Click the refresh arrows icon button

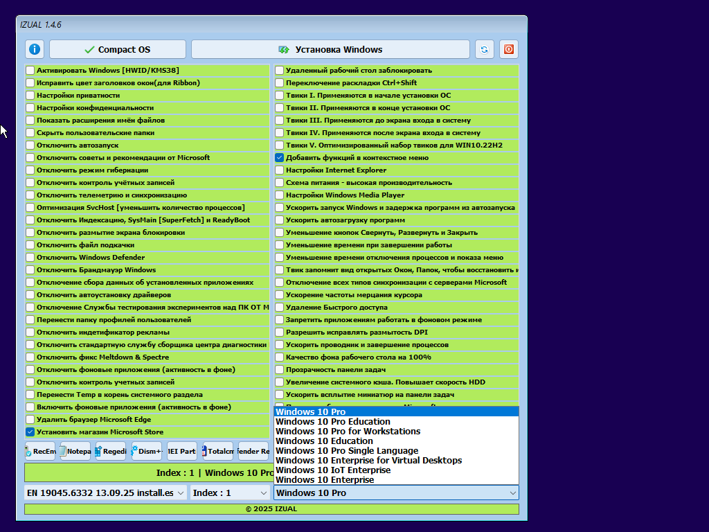coord(484,49)
